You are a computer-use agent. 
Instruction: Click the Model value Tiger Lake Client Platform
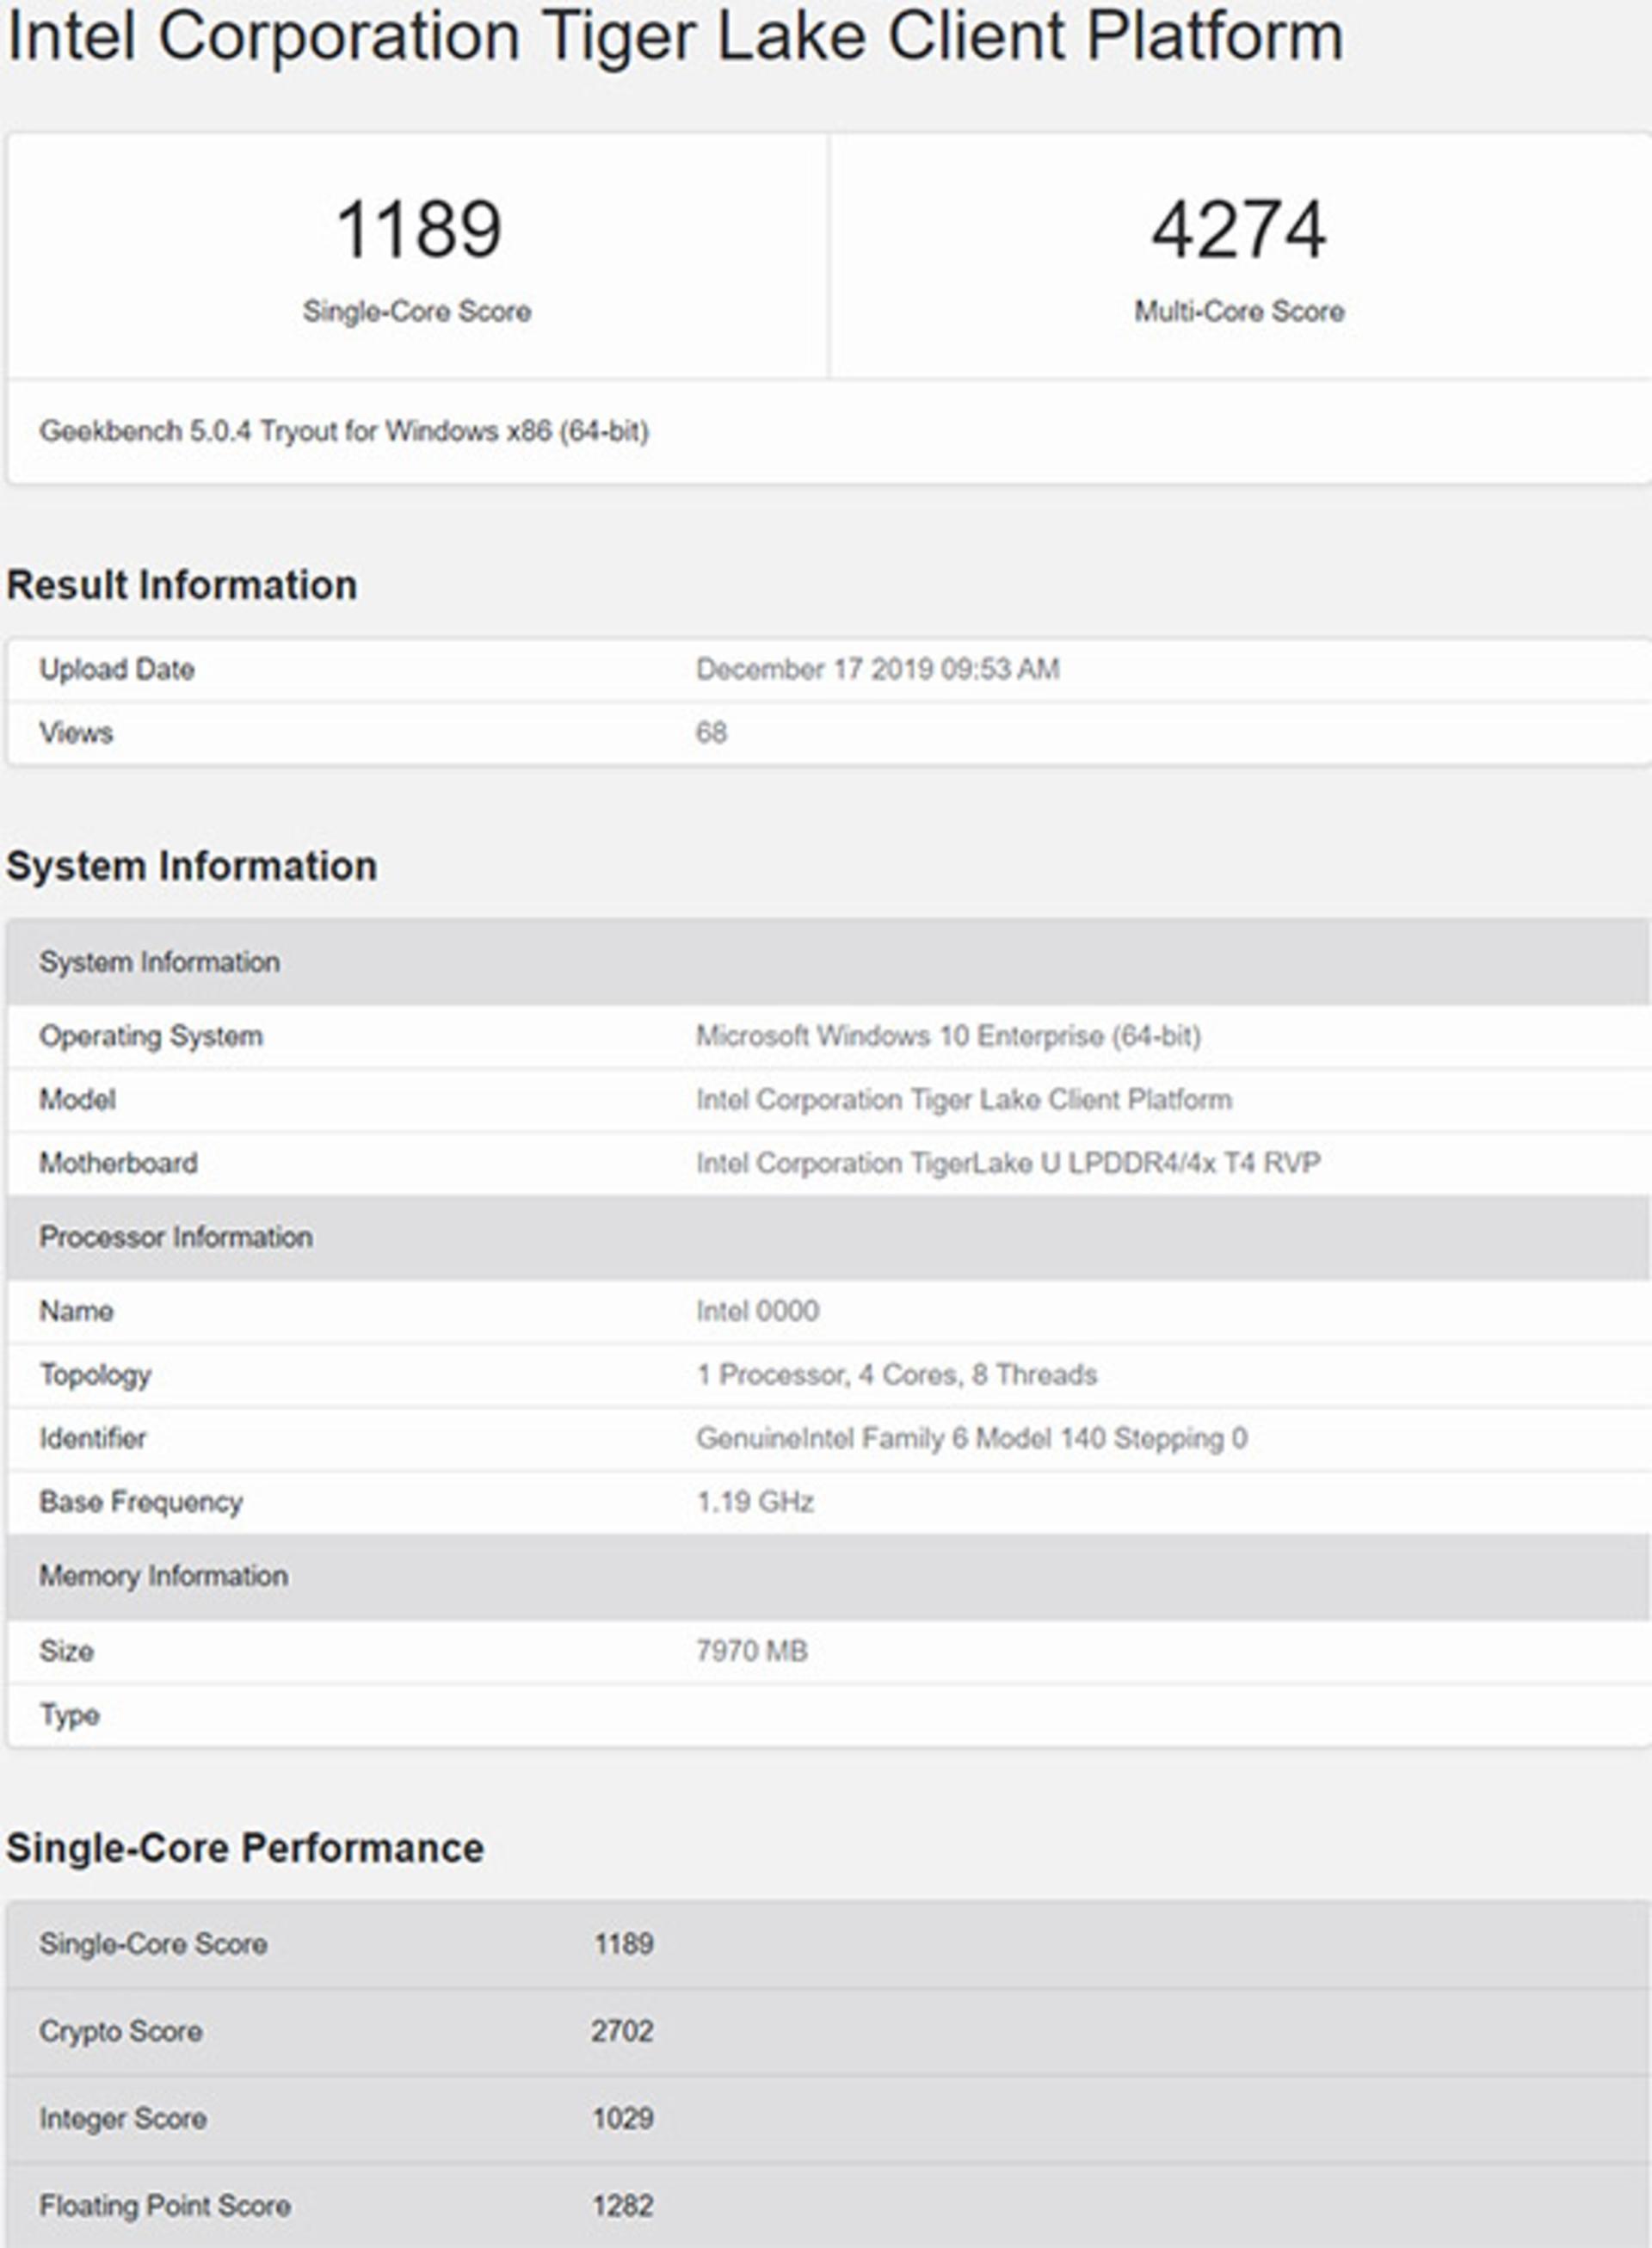(x=964, y=1100)
